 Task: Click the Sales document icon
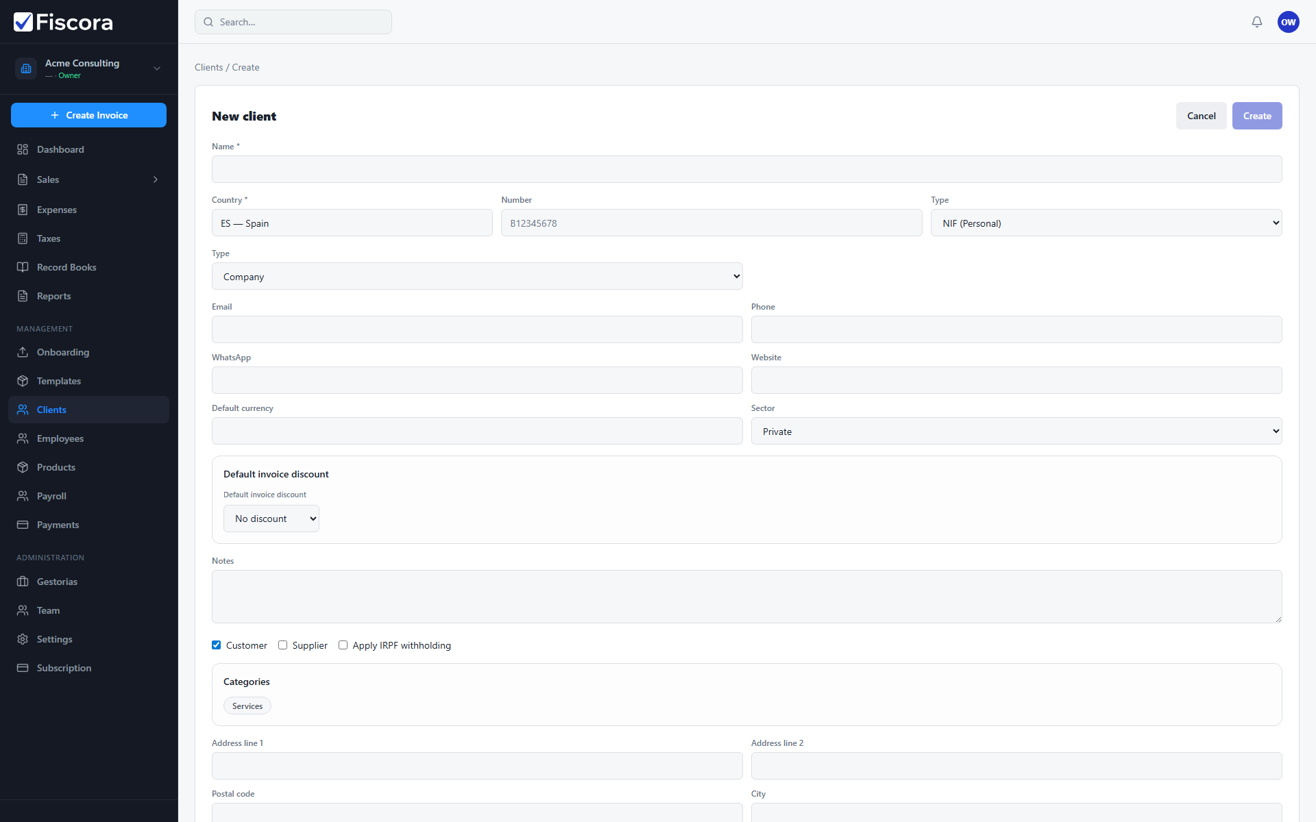click(x=23, y=179)
